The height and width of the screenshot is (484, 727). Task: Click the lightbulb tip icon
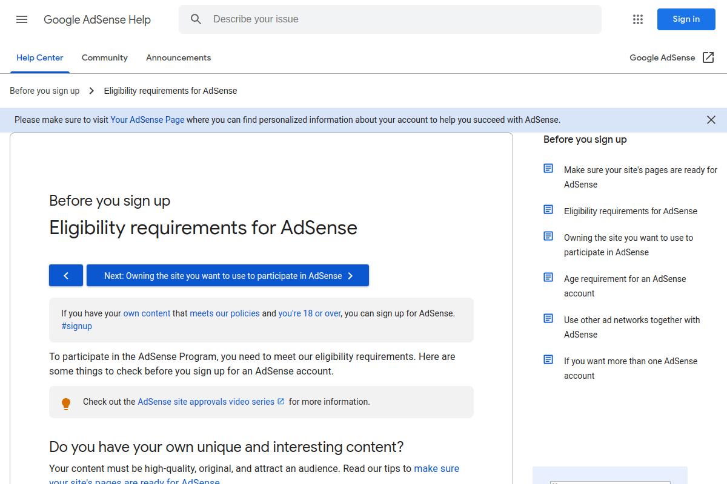pyautogui.click(x=66, y=402)
